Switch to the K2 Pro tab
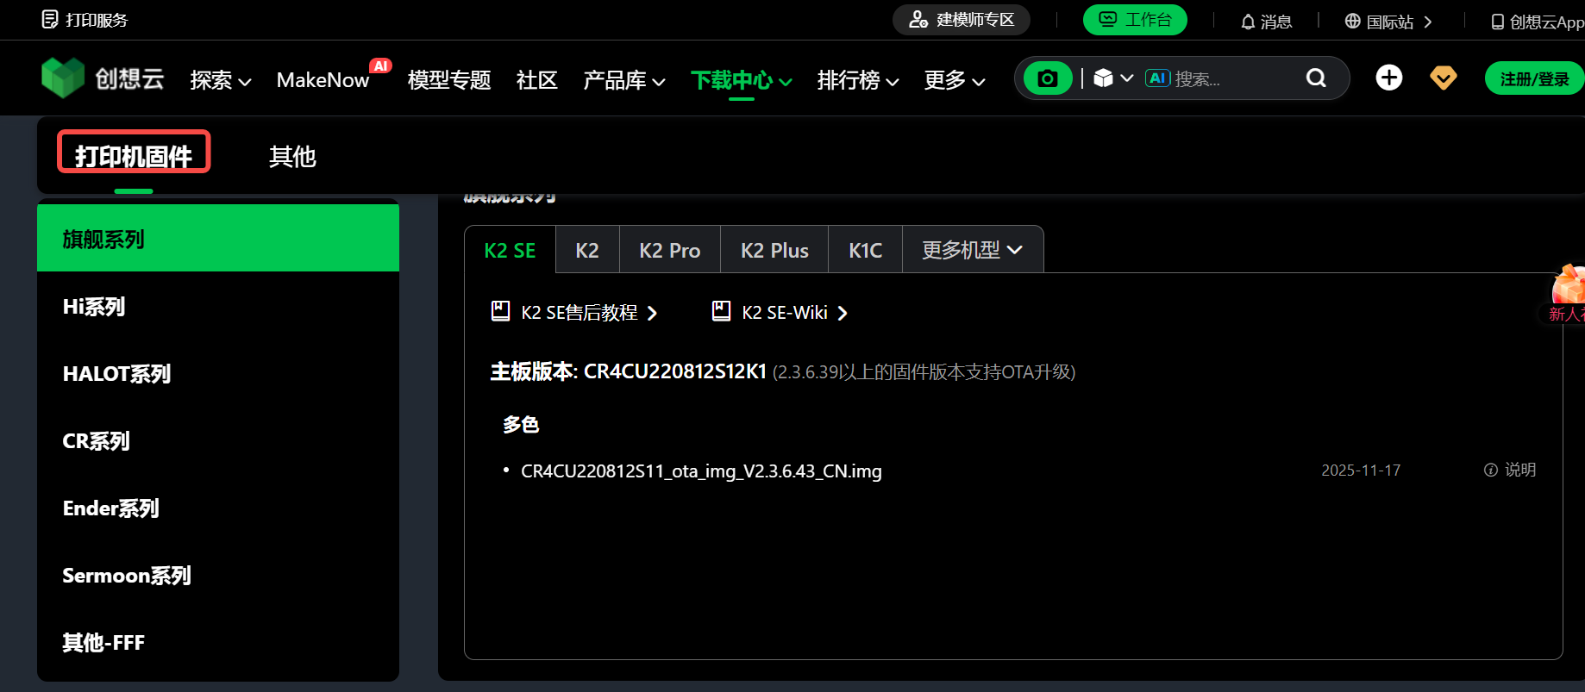This screenshot has height=692, width=1585. click(669, 250)
